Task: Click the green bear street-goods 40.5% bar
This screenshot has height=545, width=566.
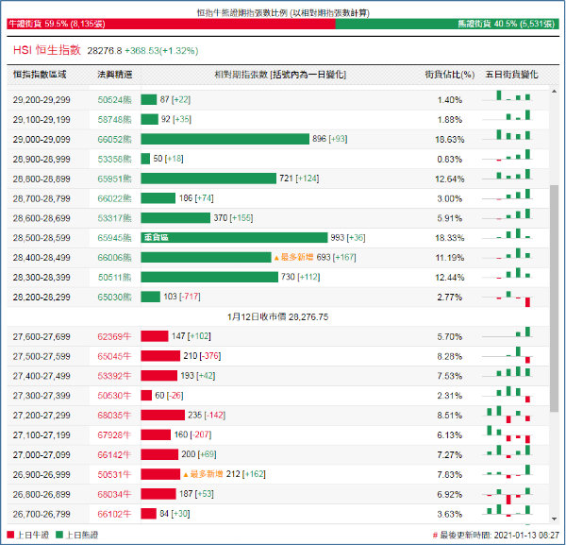Action: [x=447, y=24]
